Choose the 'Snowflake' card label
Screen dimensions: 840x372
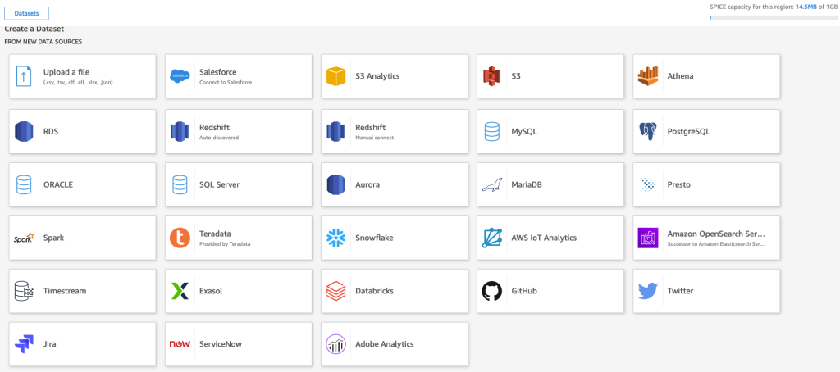point(374,238)
